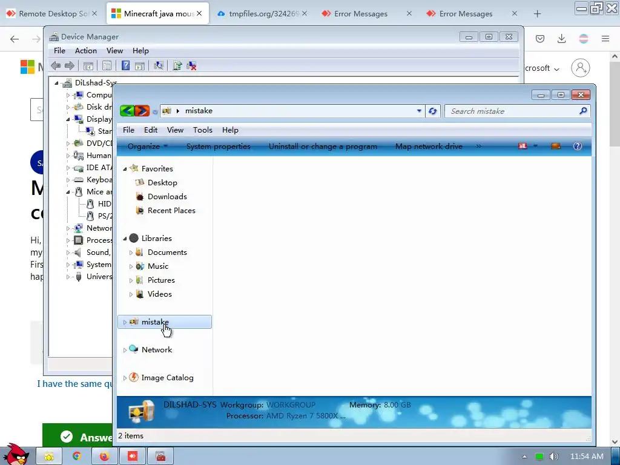Select Desktop under Favorites
Image resolution: width=620 pixels, height=465 pixels.
click(162, 183)
